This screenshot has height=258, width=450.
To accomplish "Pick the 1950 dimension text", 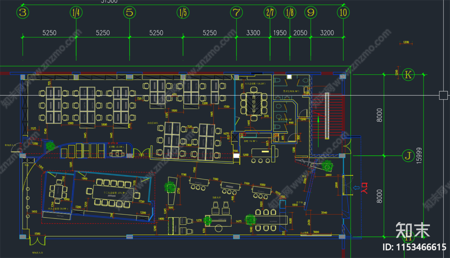I will pos(280,33).
